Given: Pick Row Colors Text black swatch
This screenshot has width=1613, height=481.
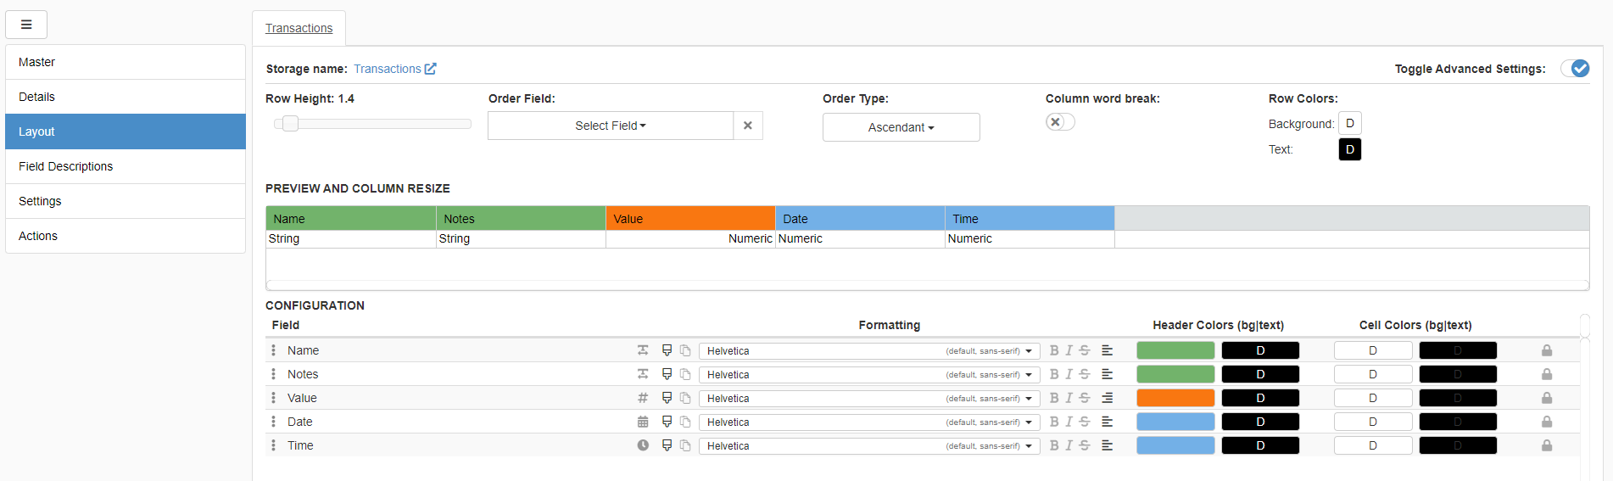Looking at the screenshot, I should (1350, 149).
